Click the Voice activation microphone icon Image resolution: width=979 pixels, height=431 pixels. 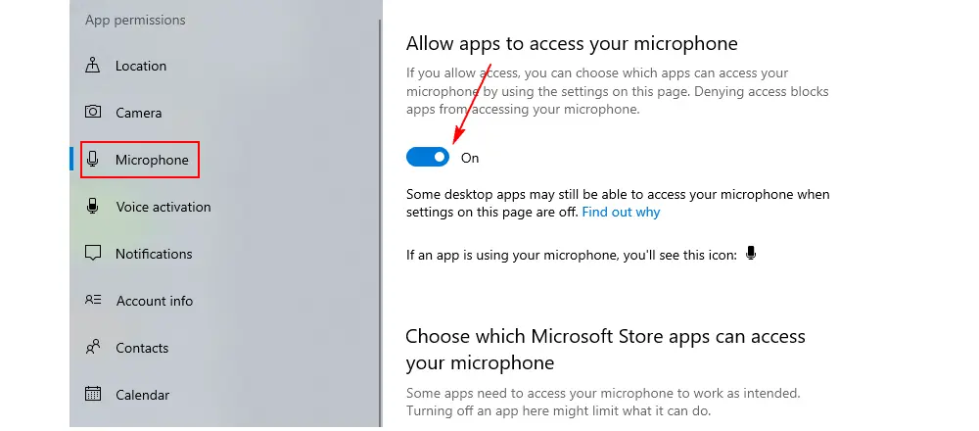pyautogui.click(x=92, y=206)
